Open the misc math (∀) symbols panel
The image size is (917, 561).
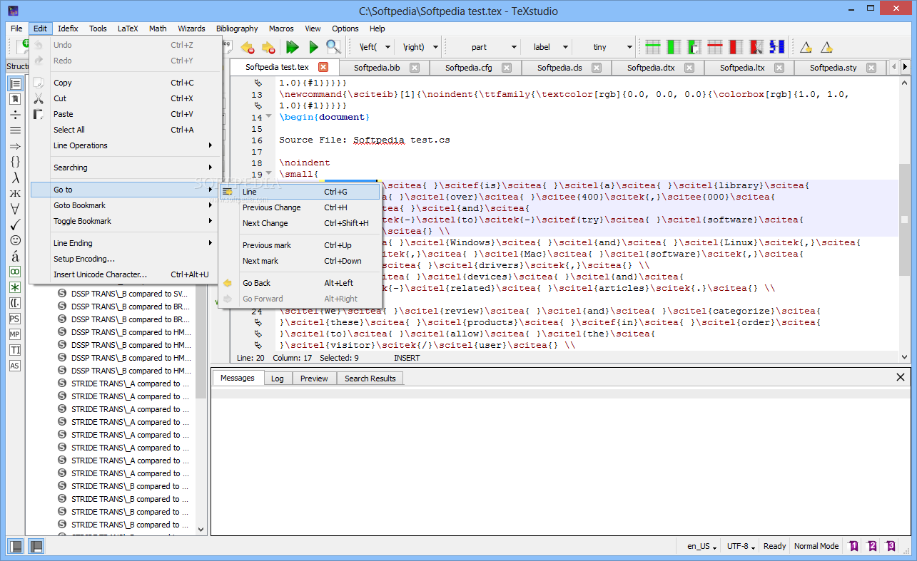click(15, 209)
